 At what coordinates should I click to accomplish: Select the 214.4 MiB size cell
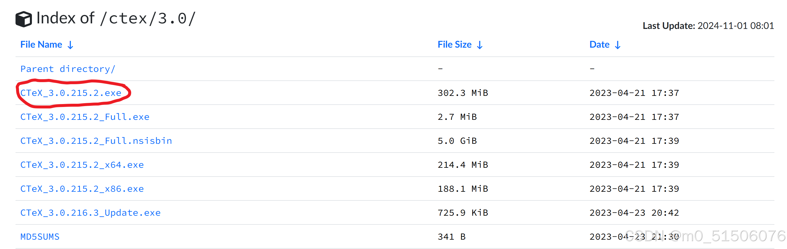463,165
